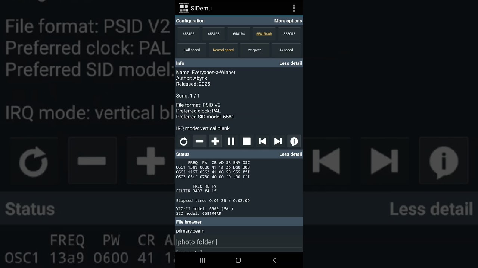
Task: Tap the Song: 1 / 1 counter
Action: click(188, 96)
